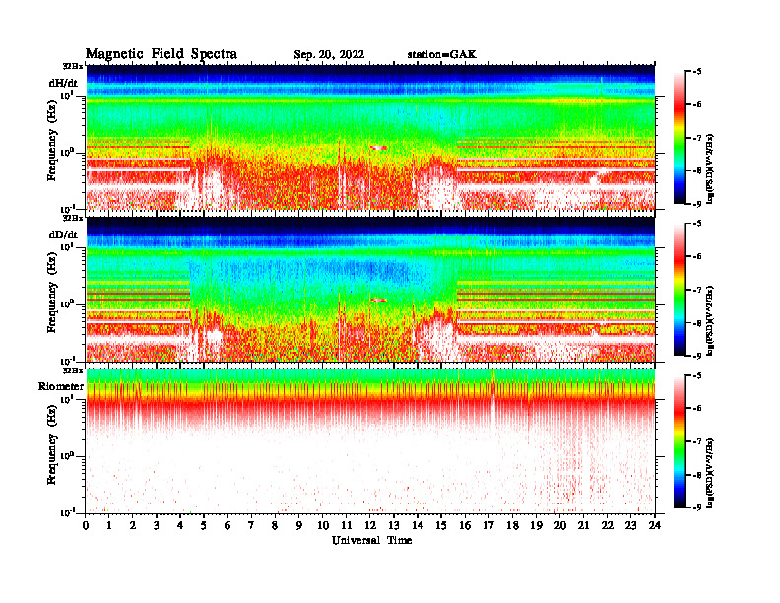
Task: Click the color bar beside the Riometer panel
Action: (679, 441)
